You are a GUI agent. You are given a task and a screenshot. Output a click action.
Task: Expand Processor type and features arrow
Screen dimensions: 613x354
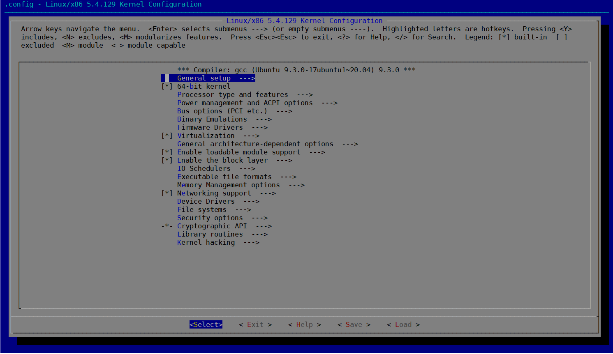pos(305,94)
